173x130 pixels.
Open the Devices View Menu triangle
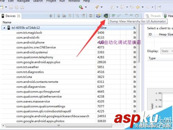126,15
